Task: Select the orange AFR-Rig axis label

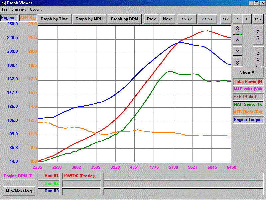Action: pyautogui.click(x=28, y=18)
